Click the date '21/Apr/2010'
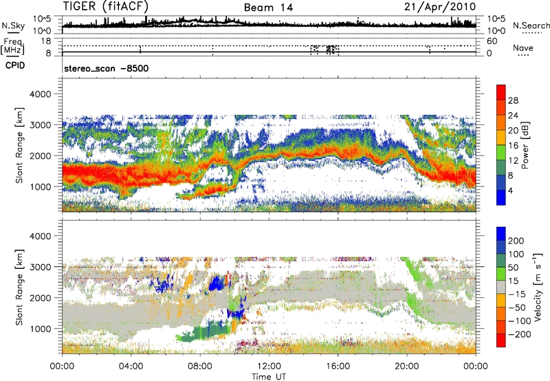This screenshot has width=550, height=381. point(440,7)
